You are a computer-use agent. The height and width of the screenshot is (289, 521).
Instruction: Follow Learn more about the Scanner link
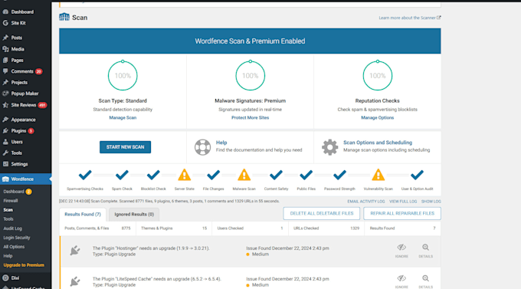(x=410, y=18)
